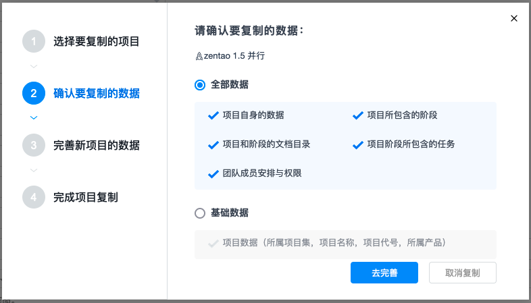Click the checkmark beside 团队成员安排与权限
531x303 pixels.
(x=213, y=174)
